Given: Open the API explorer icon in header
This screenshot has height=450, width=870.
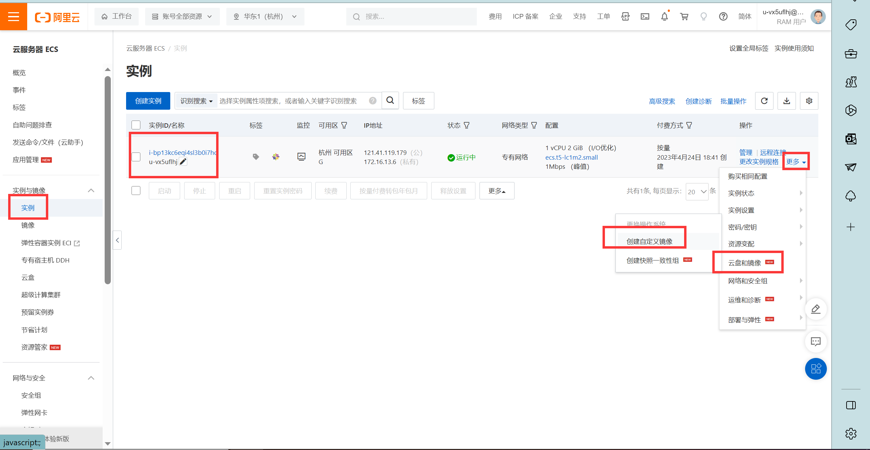Looking at the screenshot, I should coord(625,16).
